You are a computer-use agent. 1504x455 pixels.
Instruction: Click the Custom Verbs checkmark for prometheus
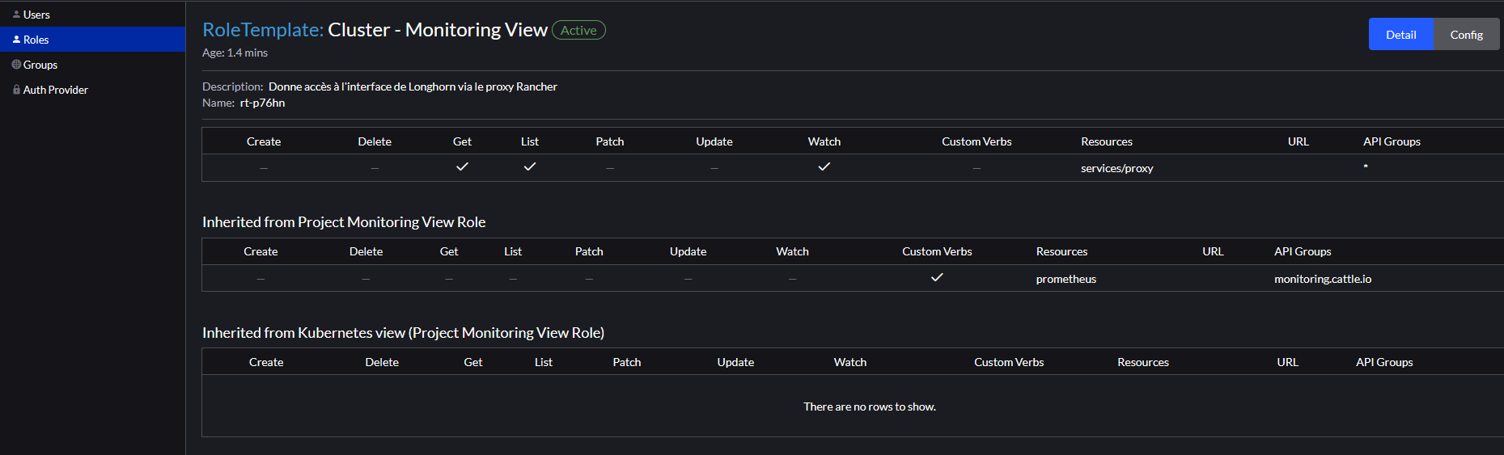tap(937, 277)
